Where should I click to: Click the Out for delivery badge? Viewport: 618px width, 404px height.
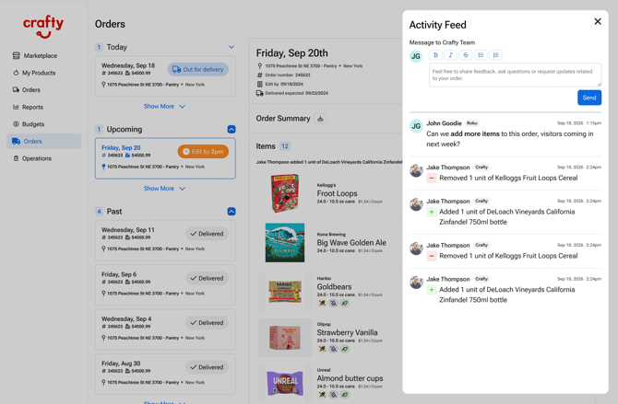(x=198, y=69)
